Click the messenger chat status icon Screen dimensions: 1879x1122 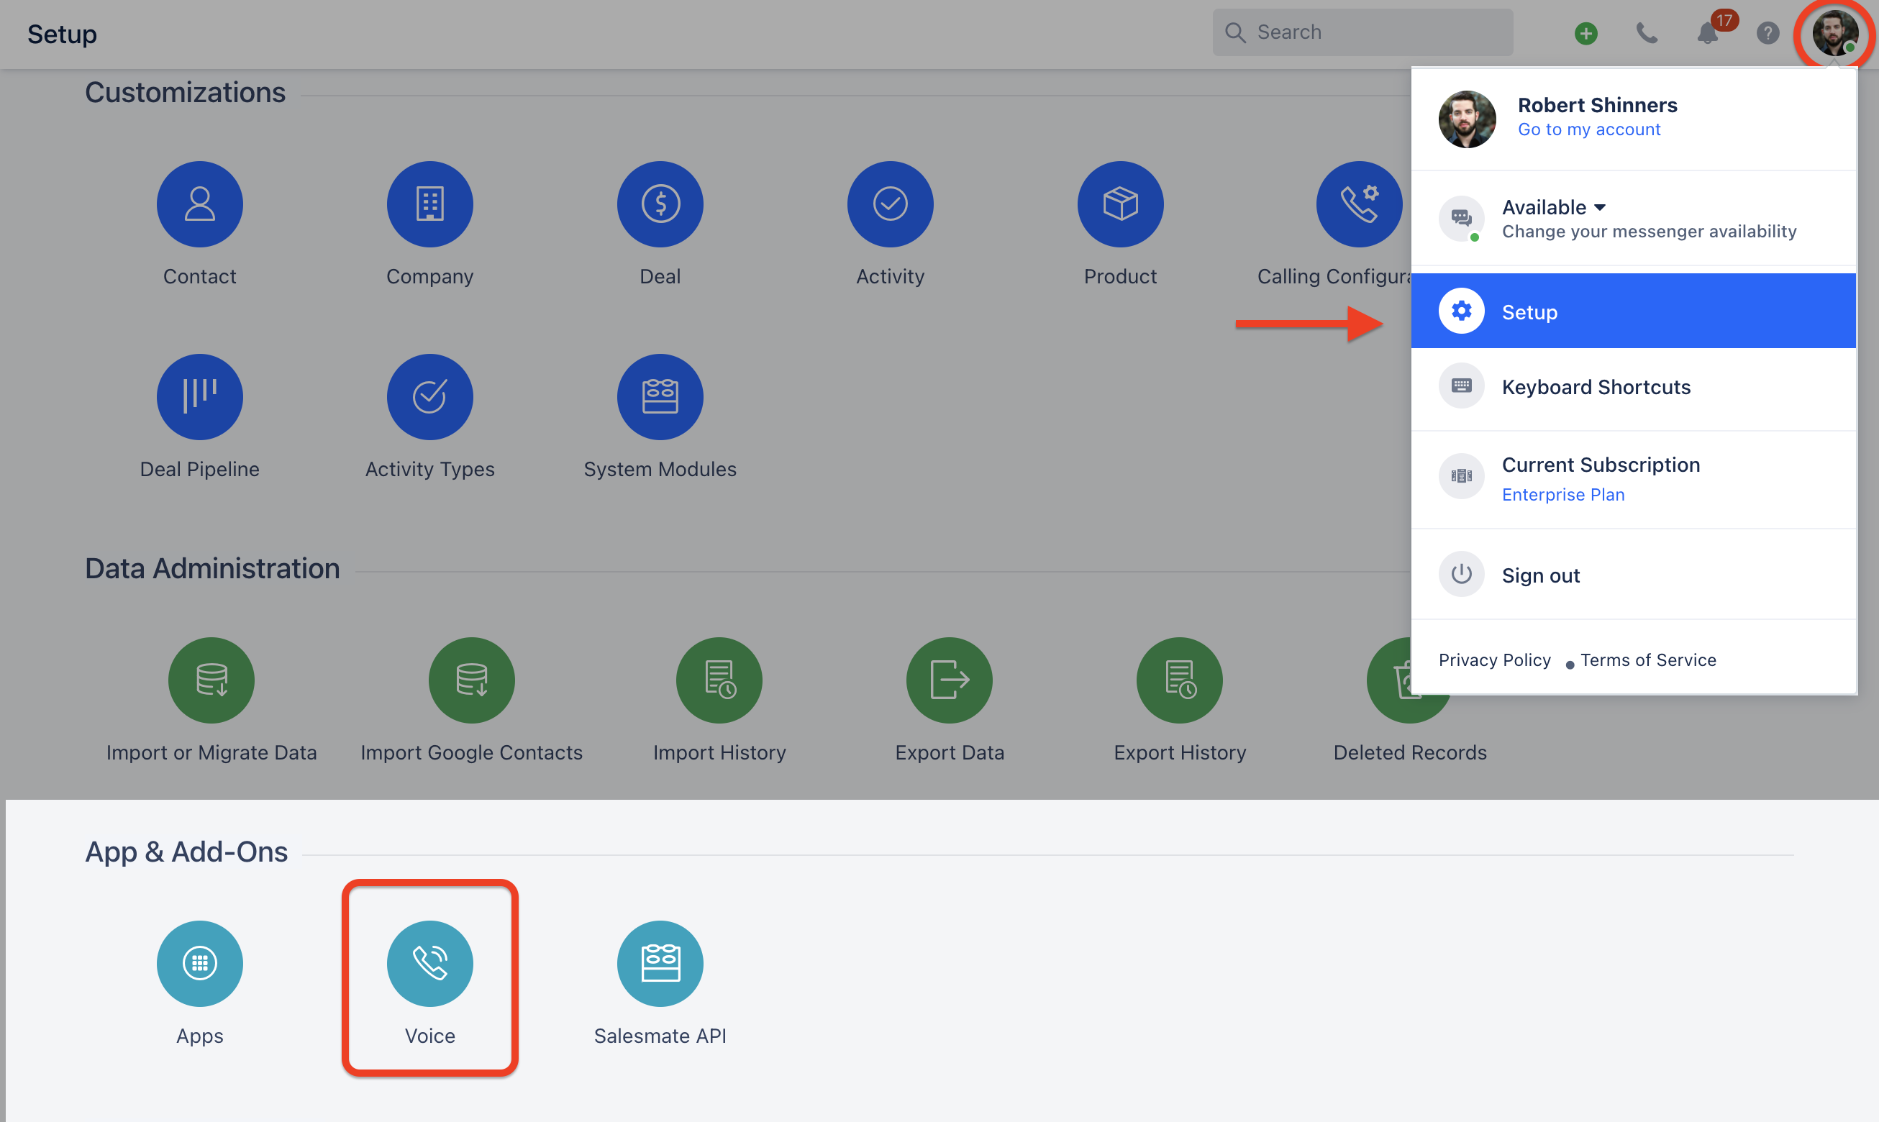(1461, 219)
